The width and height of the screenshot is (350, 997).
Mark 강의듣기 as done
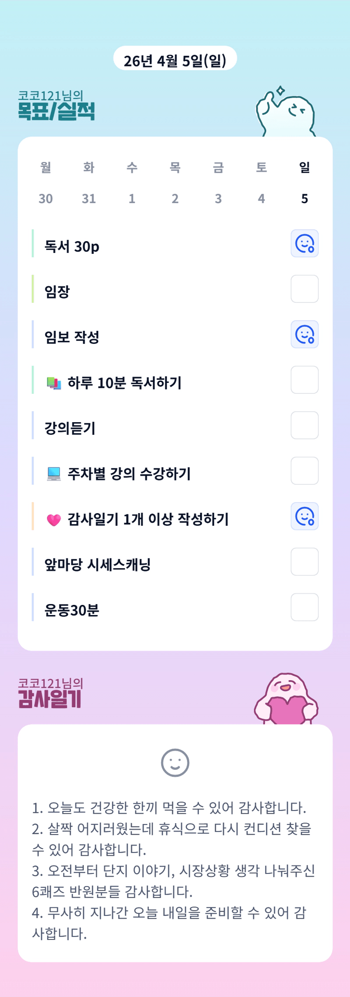pyautogui.click(x=304, y=426)
